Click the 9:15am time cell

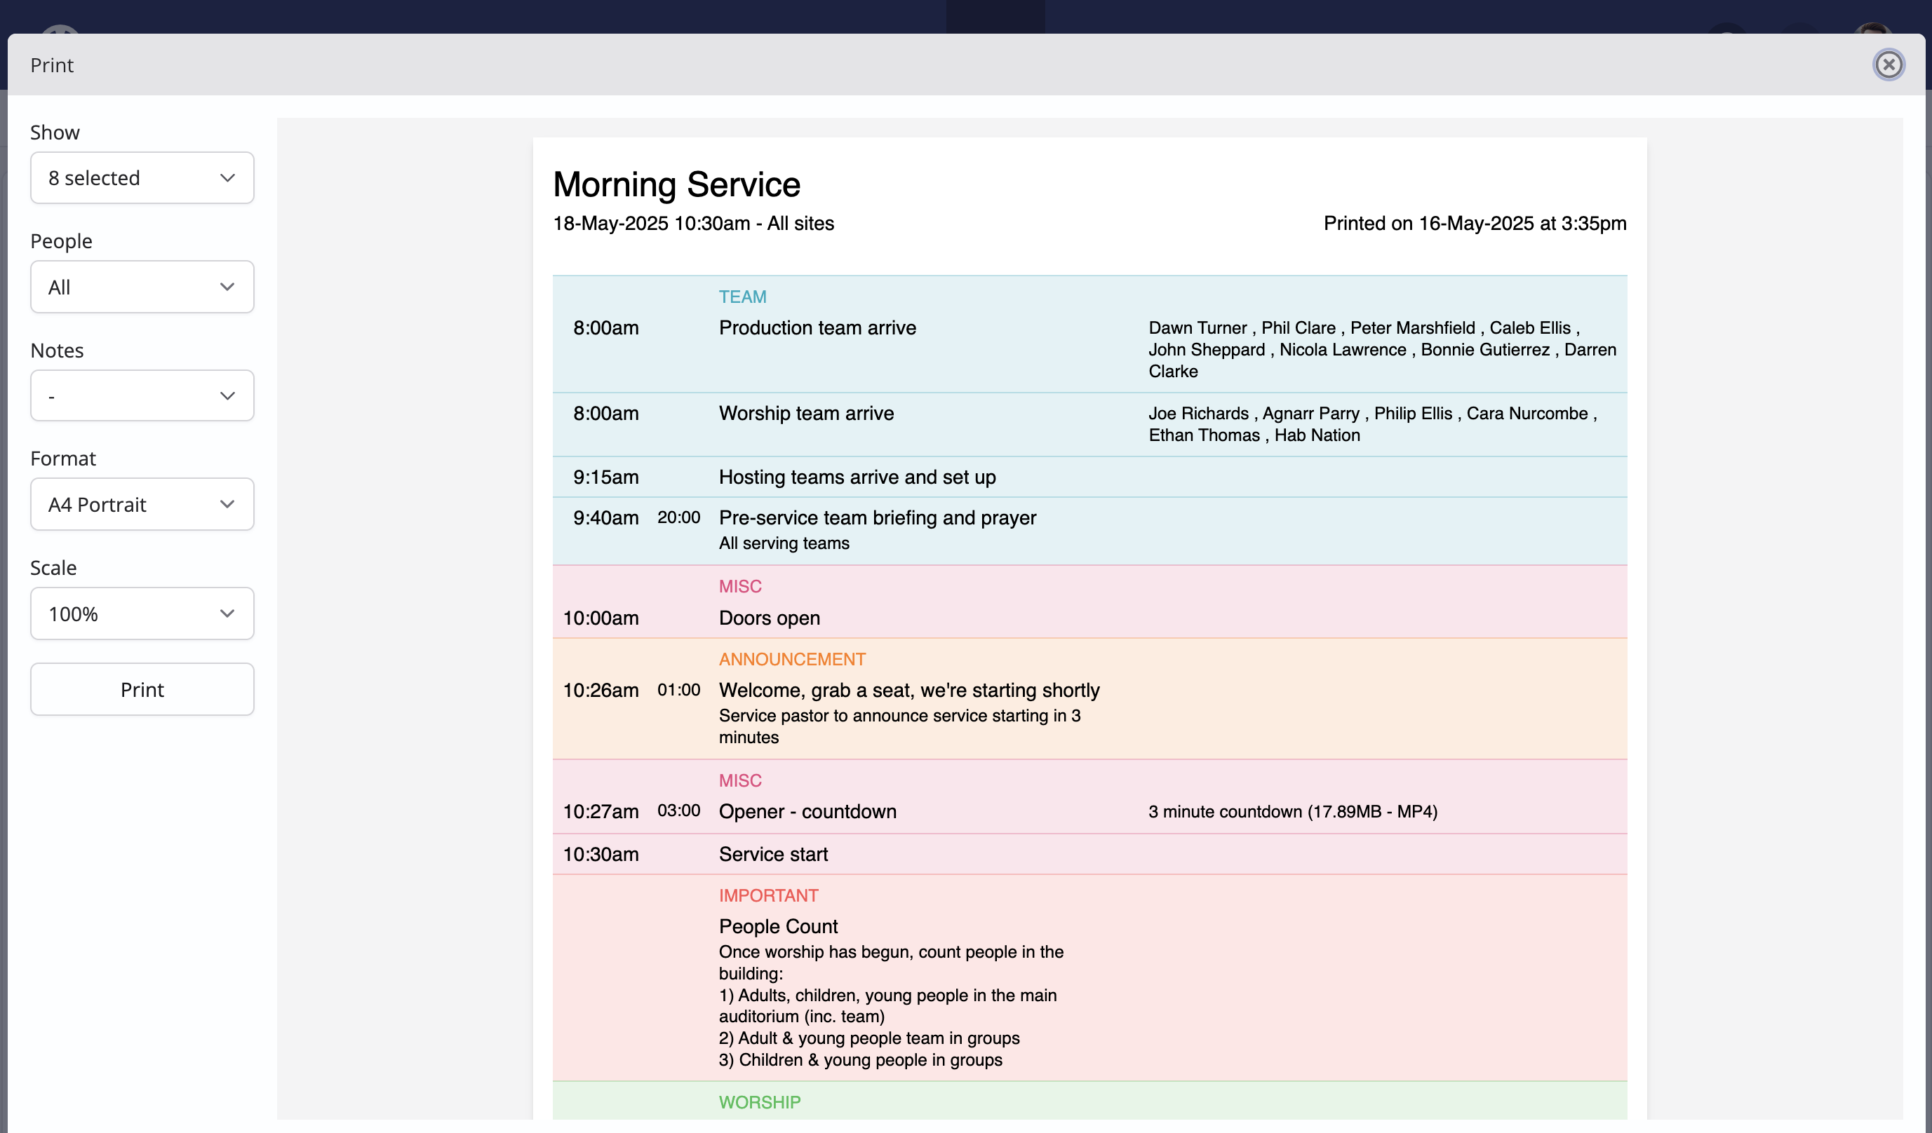[x=605, y=477]
